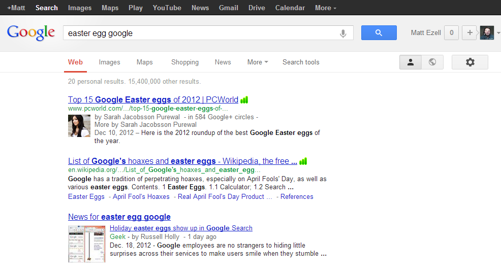
Task: Open the Matt Ezell profile avatar
Action: (x=487, y=32)
